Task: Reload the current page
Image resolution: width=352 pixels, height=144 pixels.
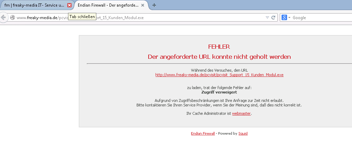Action: point(274,17)
